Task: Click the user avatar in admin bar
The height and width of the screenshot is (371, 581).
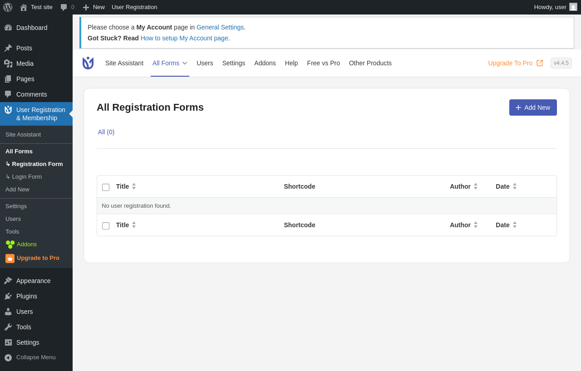Action: pos(573,7)
